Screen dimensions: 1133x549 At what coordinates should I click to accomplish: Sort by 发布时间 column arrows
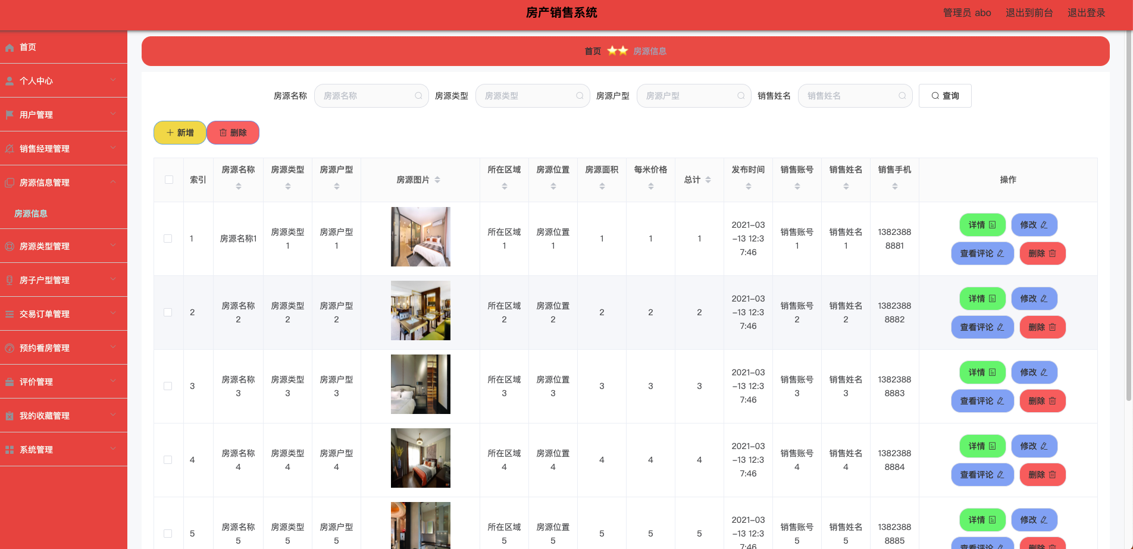coord(749,186)
